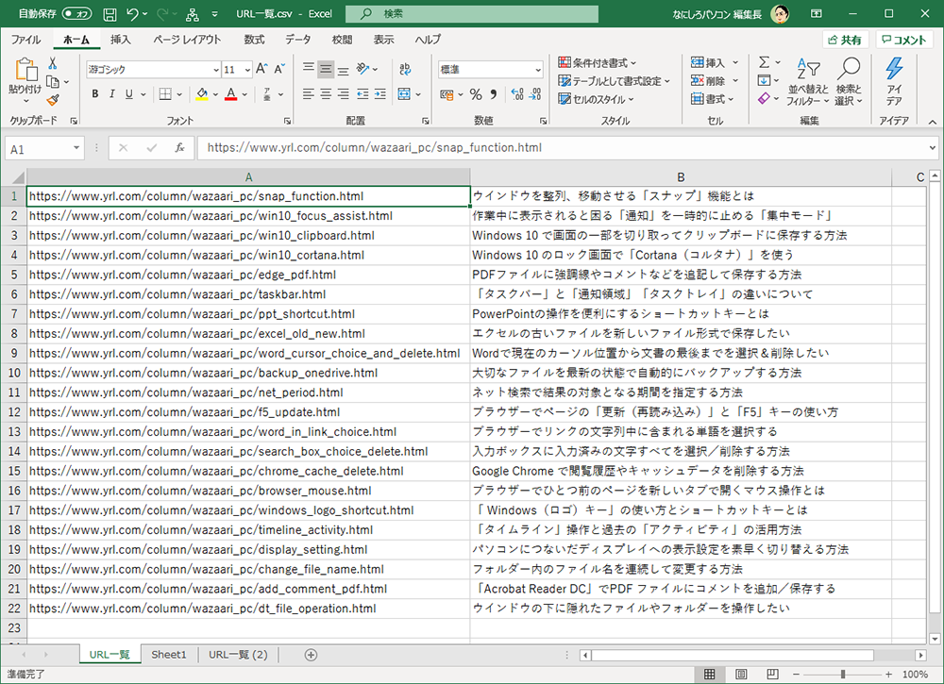Align text to top of cell
Viewport: 944px width, 684px height.
coord(309,69)
